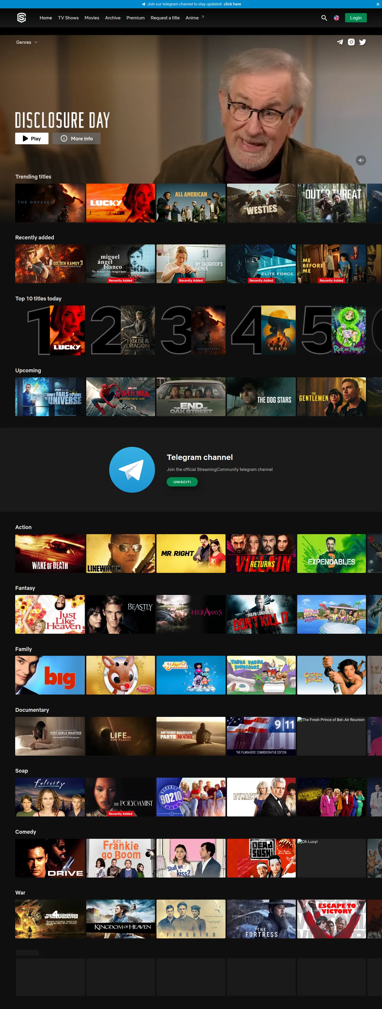This screenshot has height=1009, width=382.
Task: Open the Miguel Ángel Blanco thumbnail
Action: [x=120, y=264]
